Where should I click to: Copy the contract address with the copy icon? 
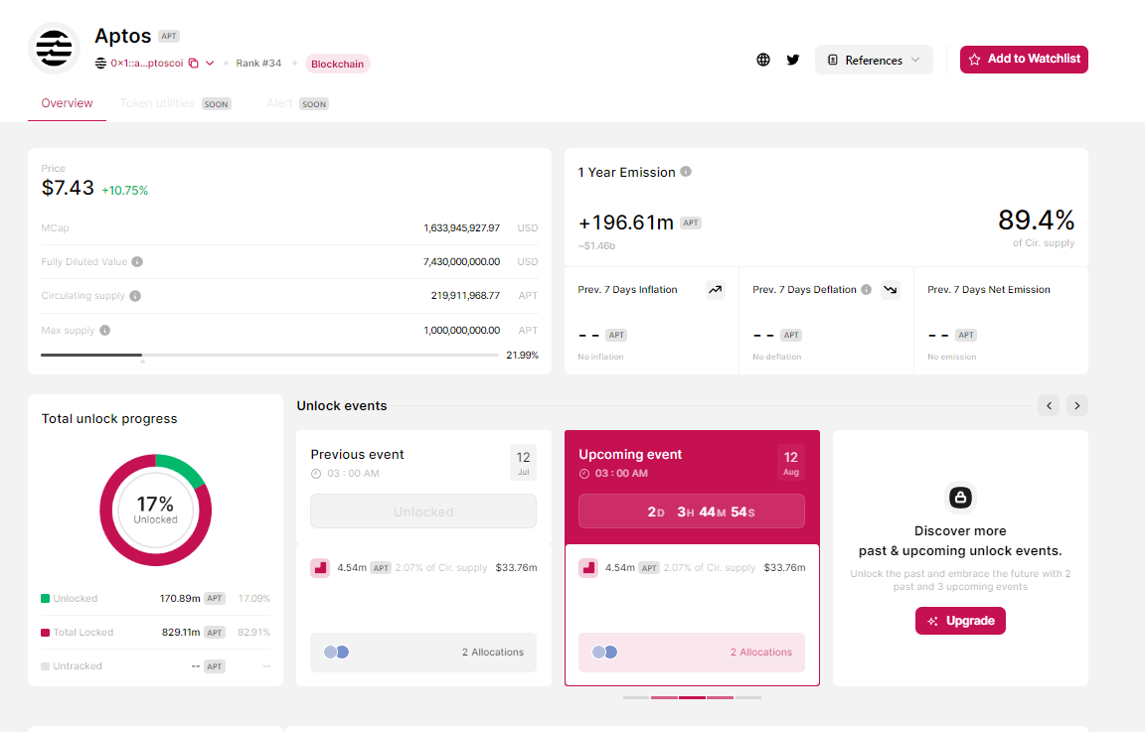pos(193,64)
